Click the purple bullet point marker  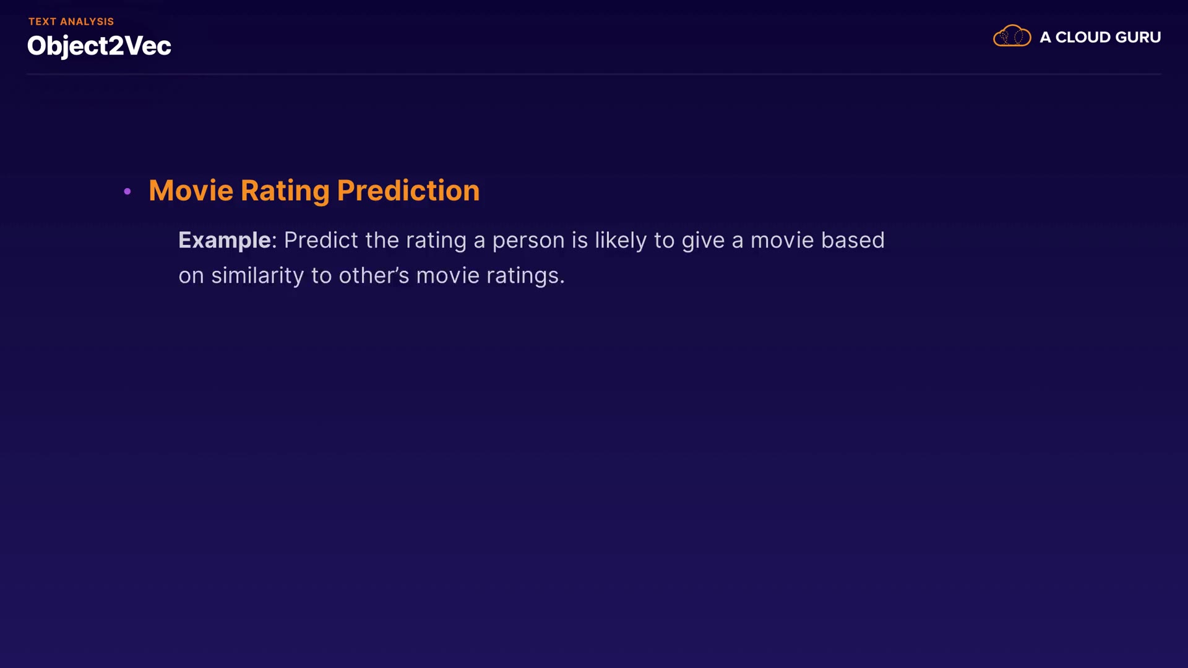click(127, 192)
